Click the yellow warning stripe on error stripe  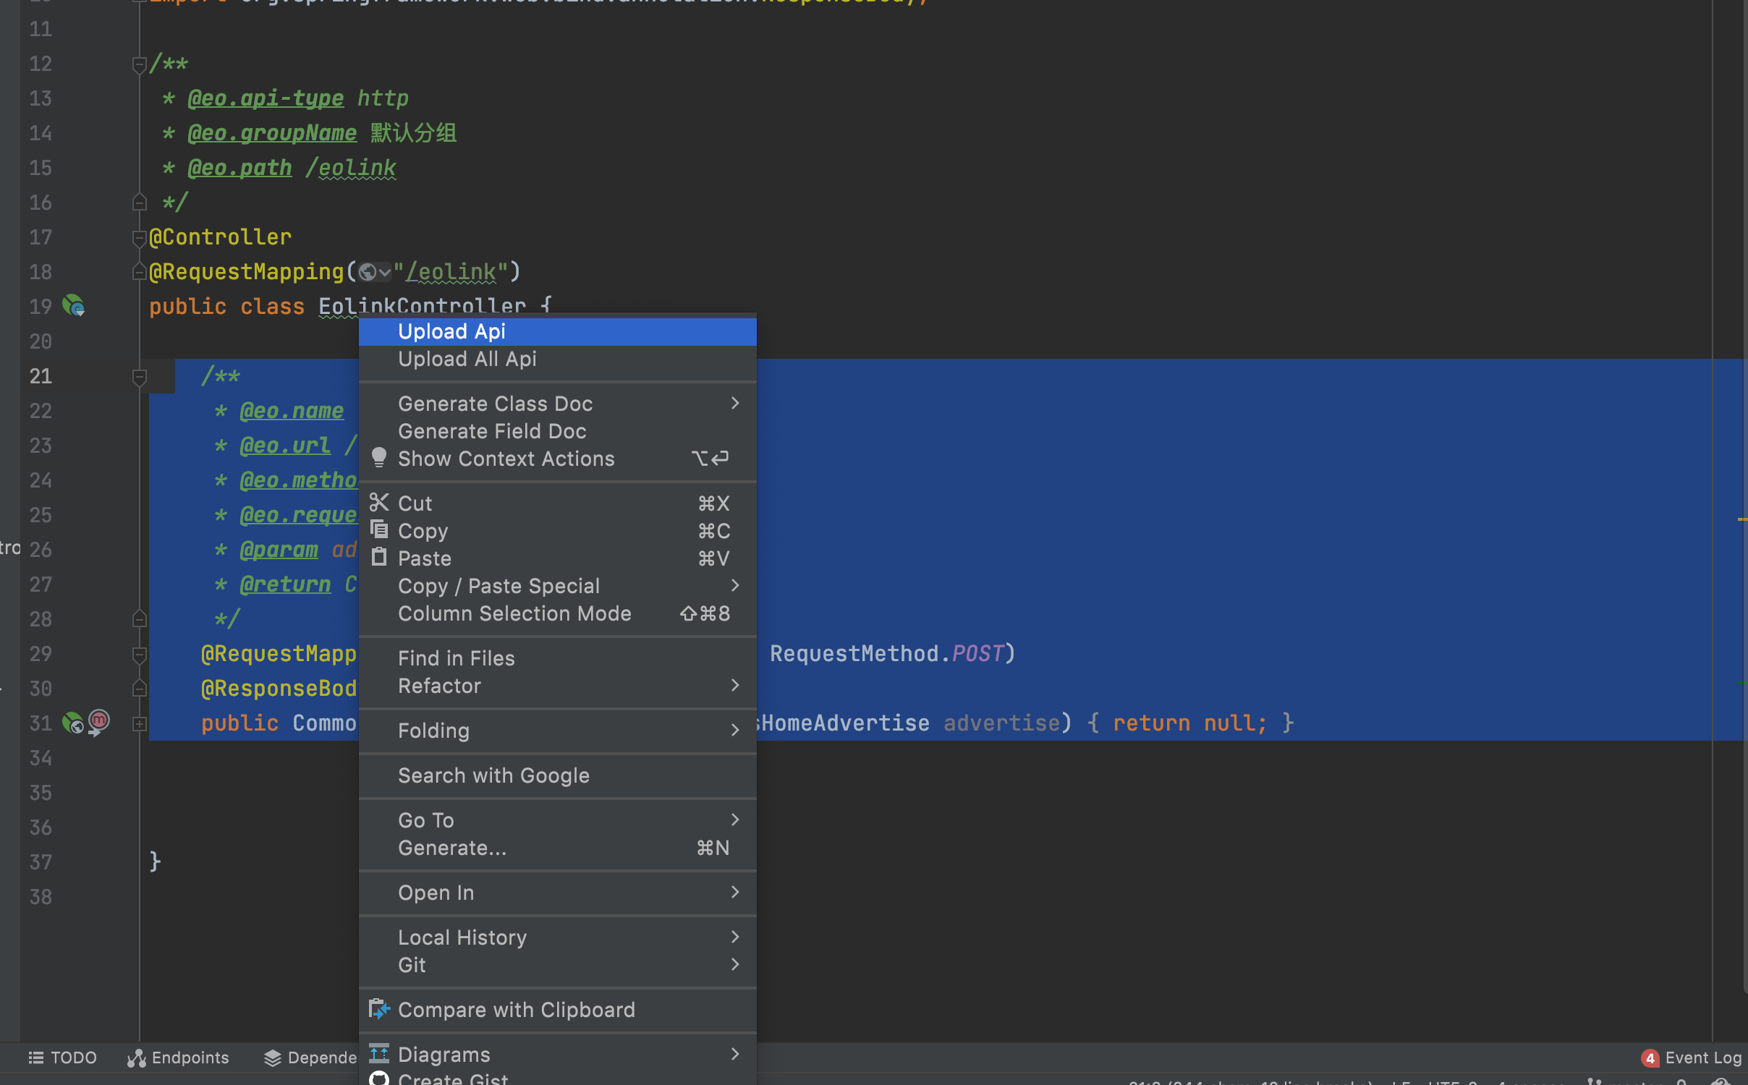(x=1742, y=519)
